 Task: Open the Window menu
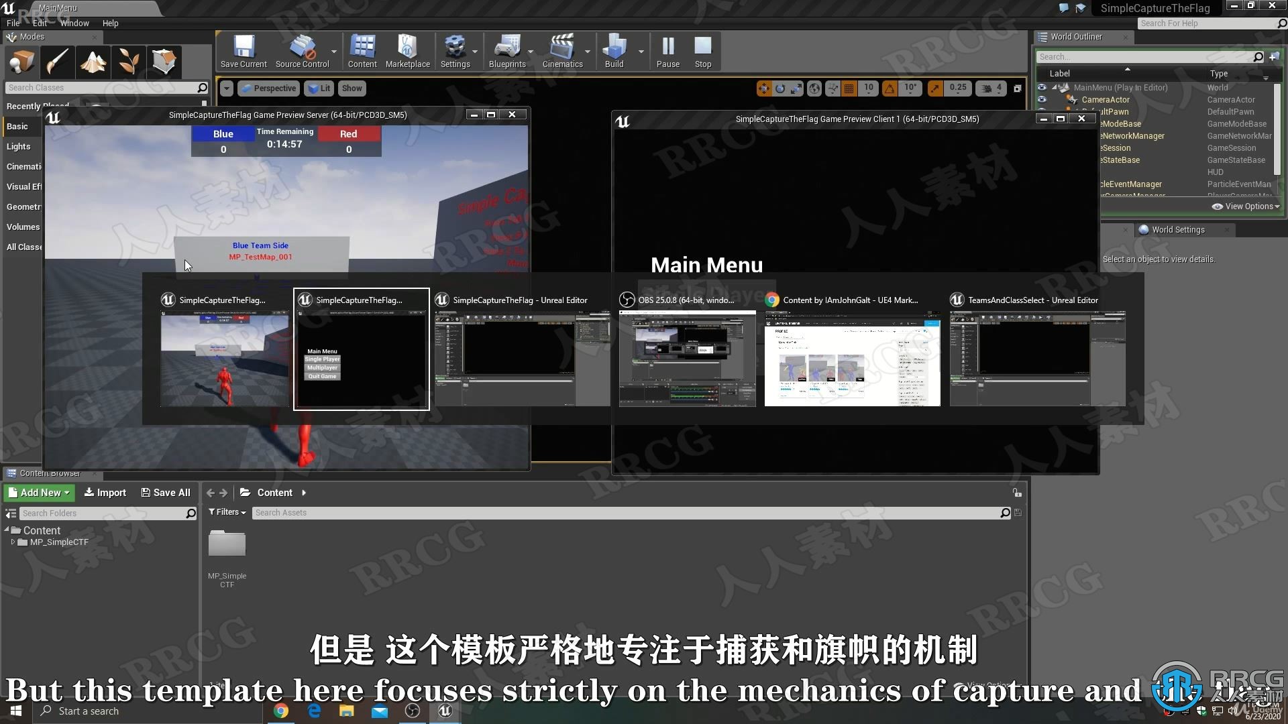click(x=74, y=23)
